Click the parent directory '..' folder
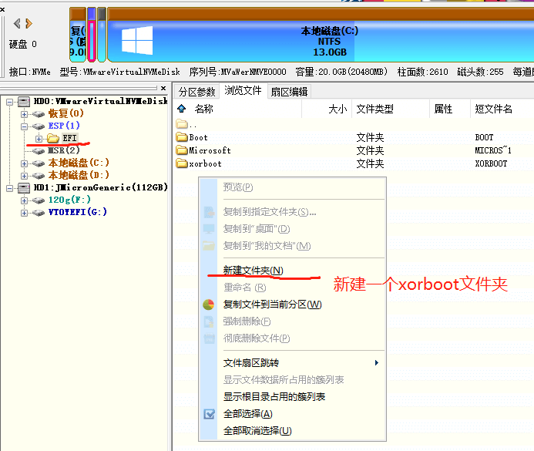The width and height of the screenshot is (534, 451). 182,124
